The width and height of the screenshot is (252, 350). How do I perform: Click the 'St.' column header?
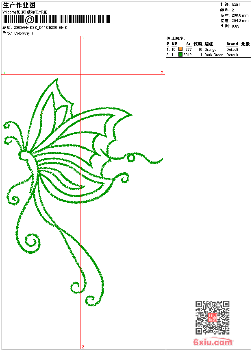189,44
